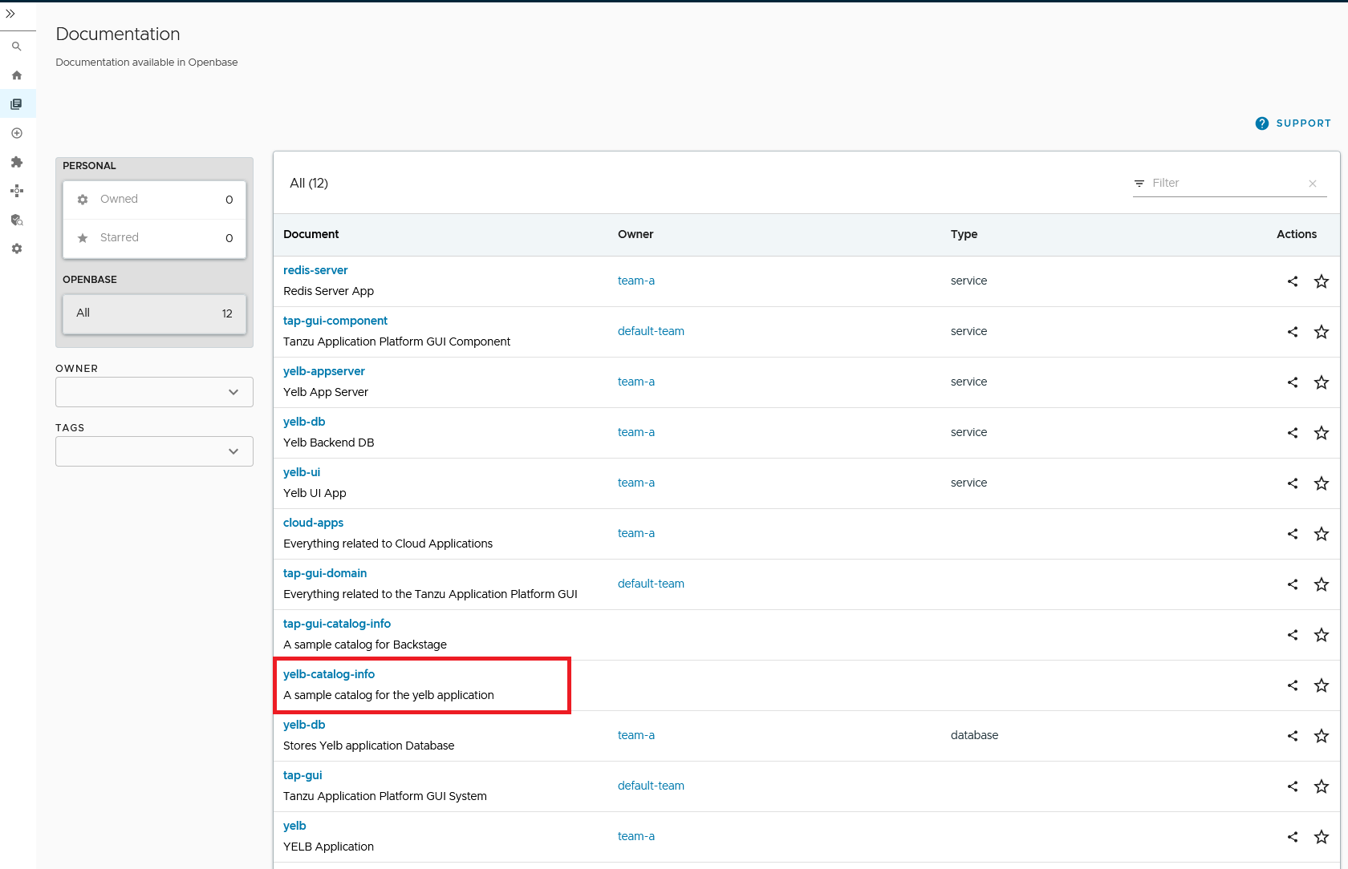Image resolution: width=1348 pixels, height=869 pixels.
Task: Open the Create entity plus icon
Action: (17, 133)
